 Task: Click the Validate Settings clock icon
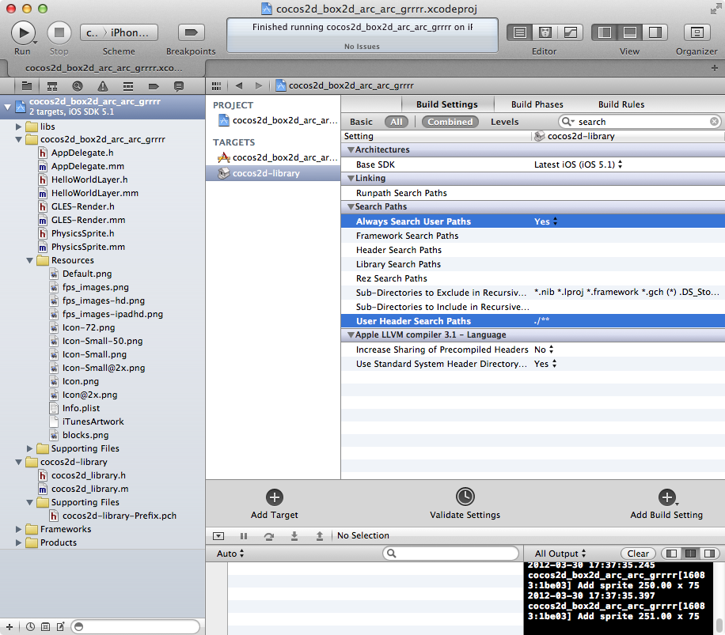tap(465, 497)
